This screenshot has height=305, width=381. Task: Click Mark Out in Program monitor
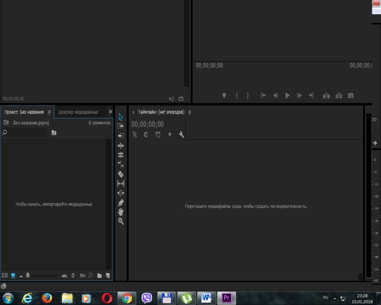tap(248, 95)
